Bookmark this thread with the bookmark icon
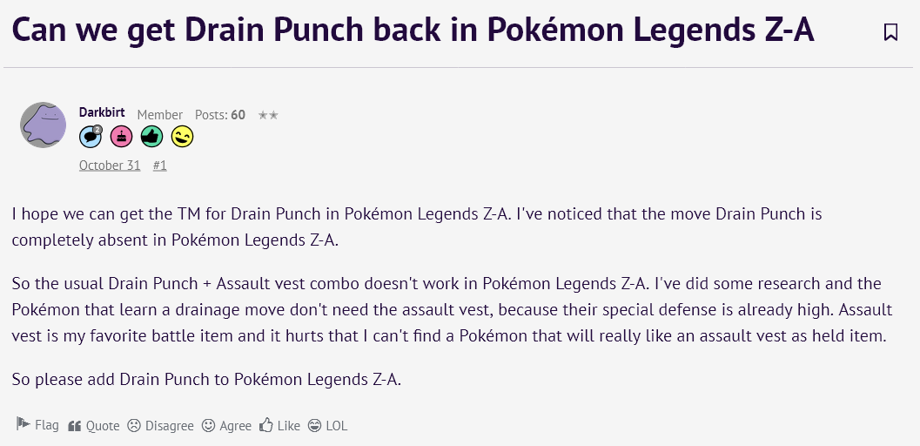This screenshot has width=920, height=446. tap(890, 32)
